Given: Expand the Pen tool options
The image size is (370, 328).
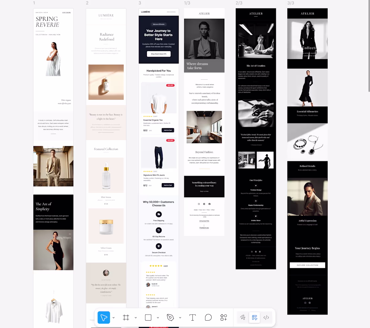Looking at the screenshot, I should (x=180, y=317).
